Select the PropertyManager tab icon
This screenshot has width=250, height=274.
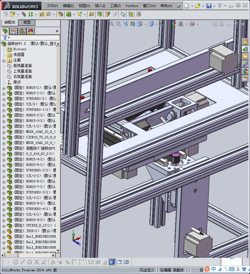pos(13,31)
